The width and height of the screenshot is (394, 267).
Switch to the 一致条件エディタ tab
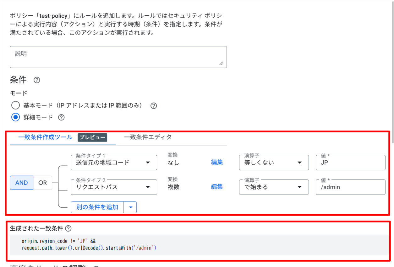click(148, 137)
